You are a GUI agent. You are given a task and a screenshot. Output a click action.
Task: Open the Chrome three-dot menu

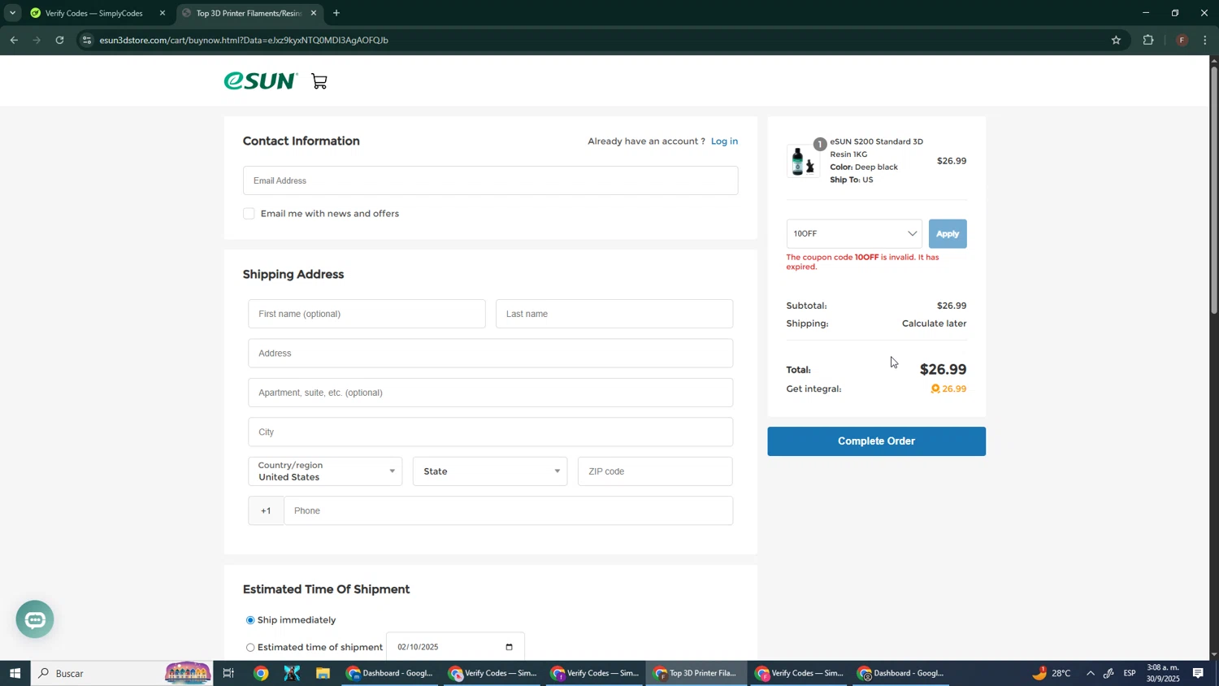click(x=1205, y=40)
